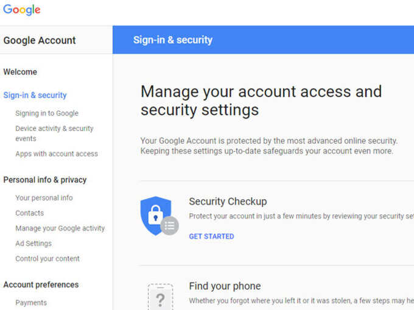Open Control your content link
The width and height of the screenshot is (414, 310).
coord(47,258)
